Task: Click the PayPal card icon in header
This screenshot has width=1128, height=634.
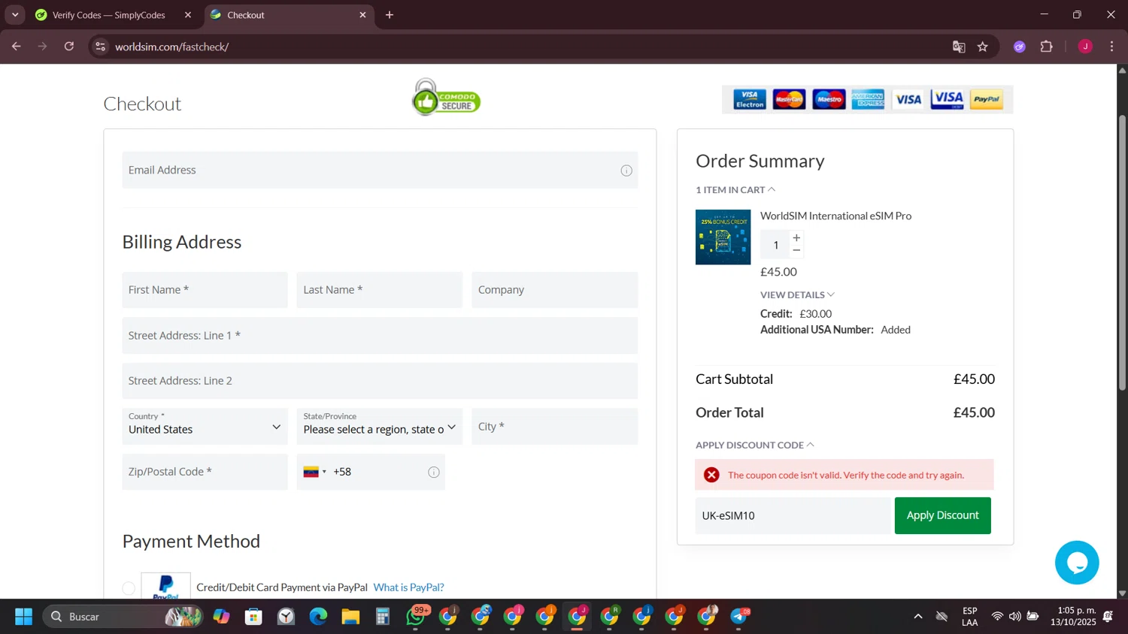Action: tap(987, 99)
